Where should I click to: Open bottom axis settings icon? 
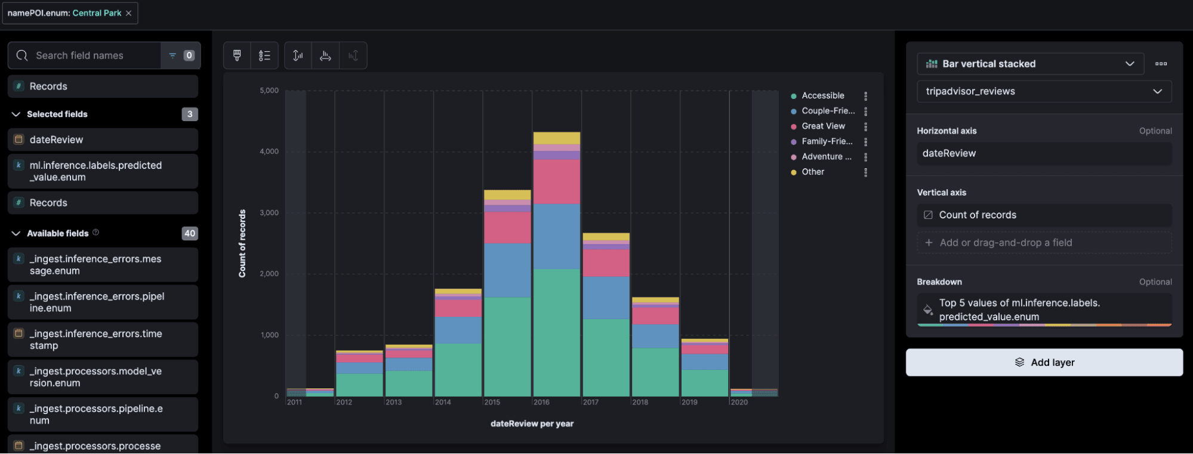point(325,55)
